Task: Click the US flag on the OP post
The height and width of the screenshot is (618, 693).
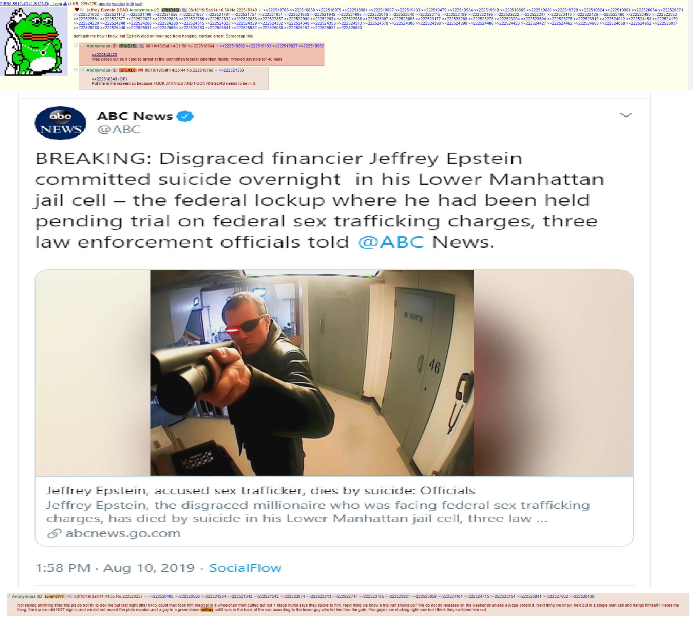Action: [184, 10]
